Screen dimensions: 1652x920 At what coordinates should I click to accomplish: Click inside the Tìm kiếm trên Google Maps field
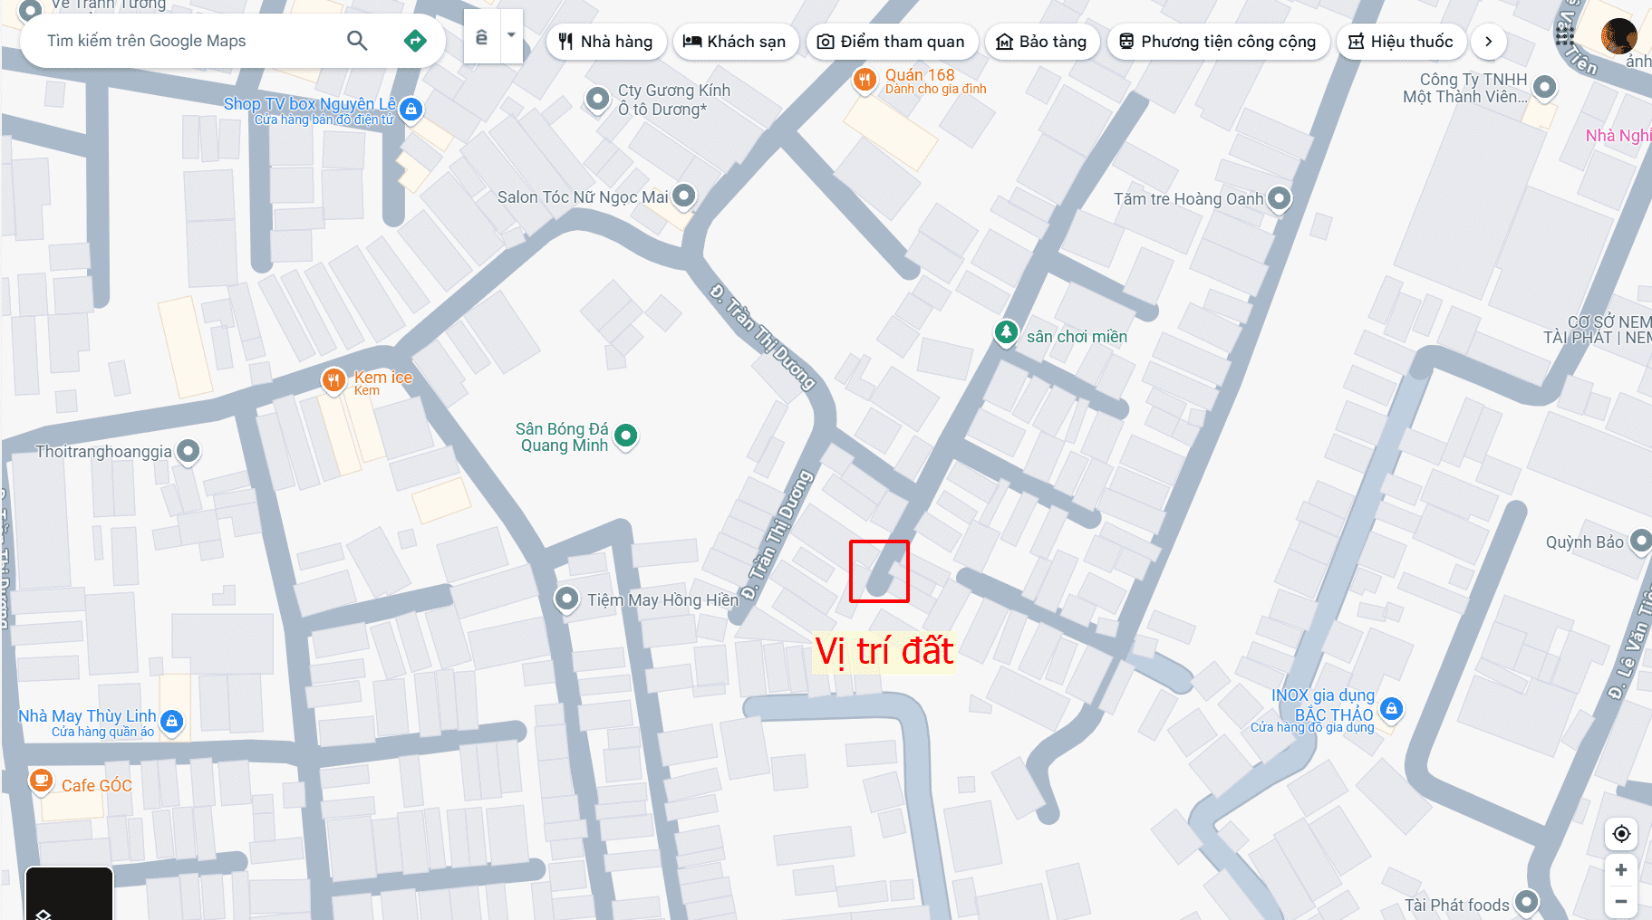point(190,41)
